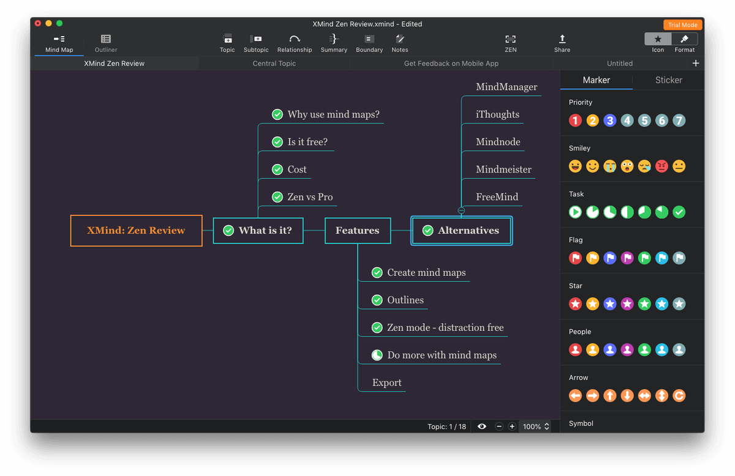The width and height of the screenshot is (735, 476).
Task: Select the MindManager subtopic
Action: click(x=507, y=87)
